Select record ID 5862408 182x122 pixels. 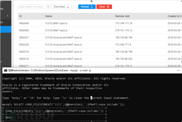coord(24,23)
